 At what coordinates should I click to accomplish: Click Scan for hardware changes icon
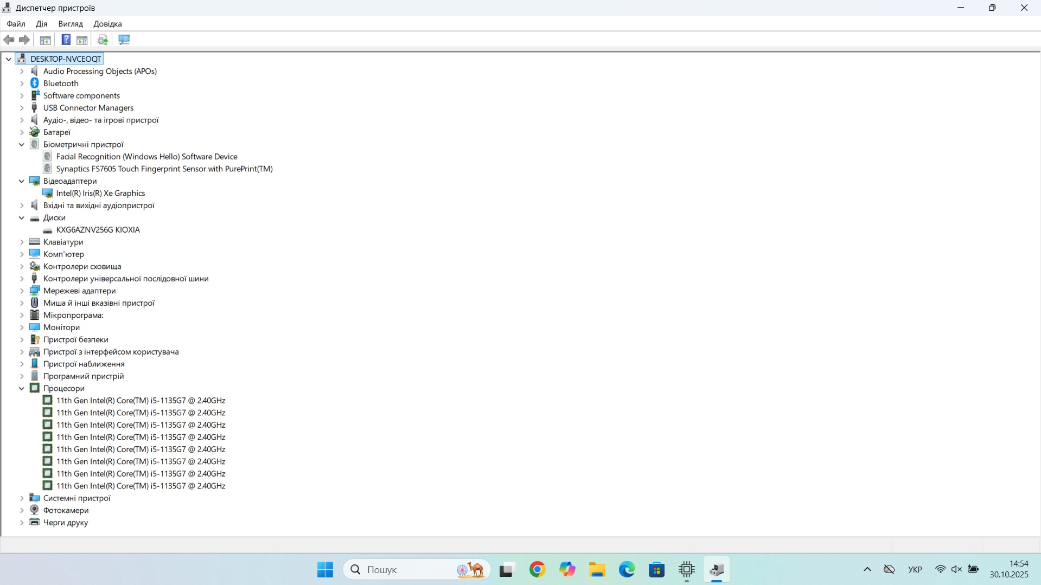(x=124, y=40)
